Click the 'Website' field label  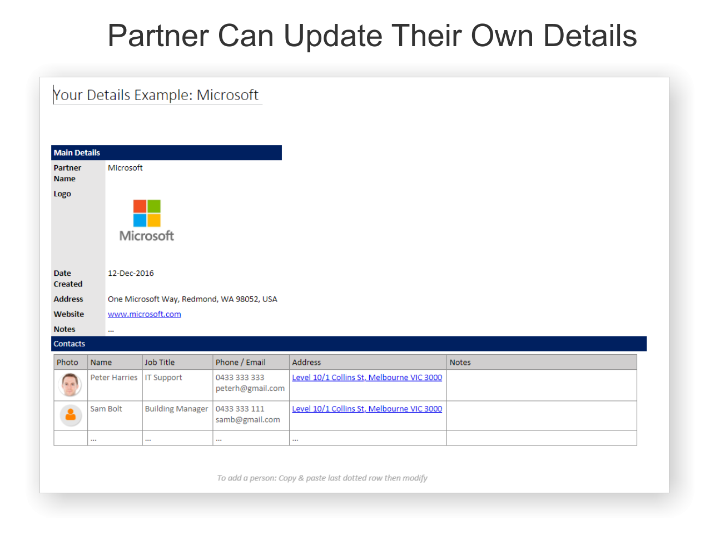tap(69, 314)
